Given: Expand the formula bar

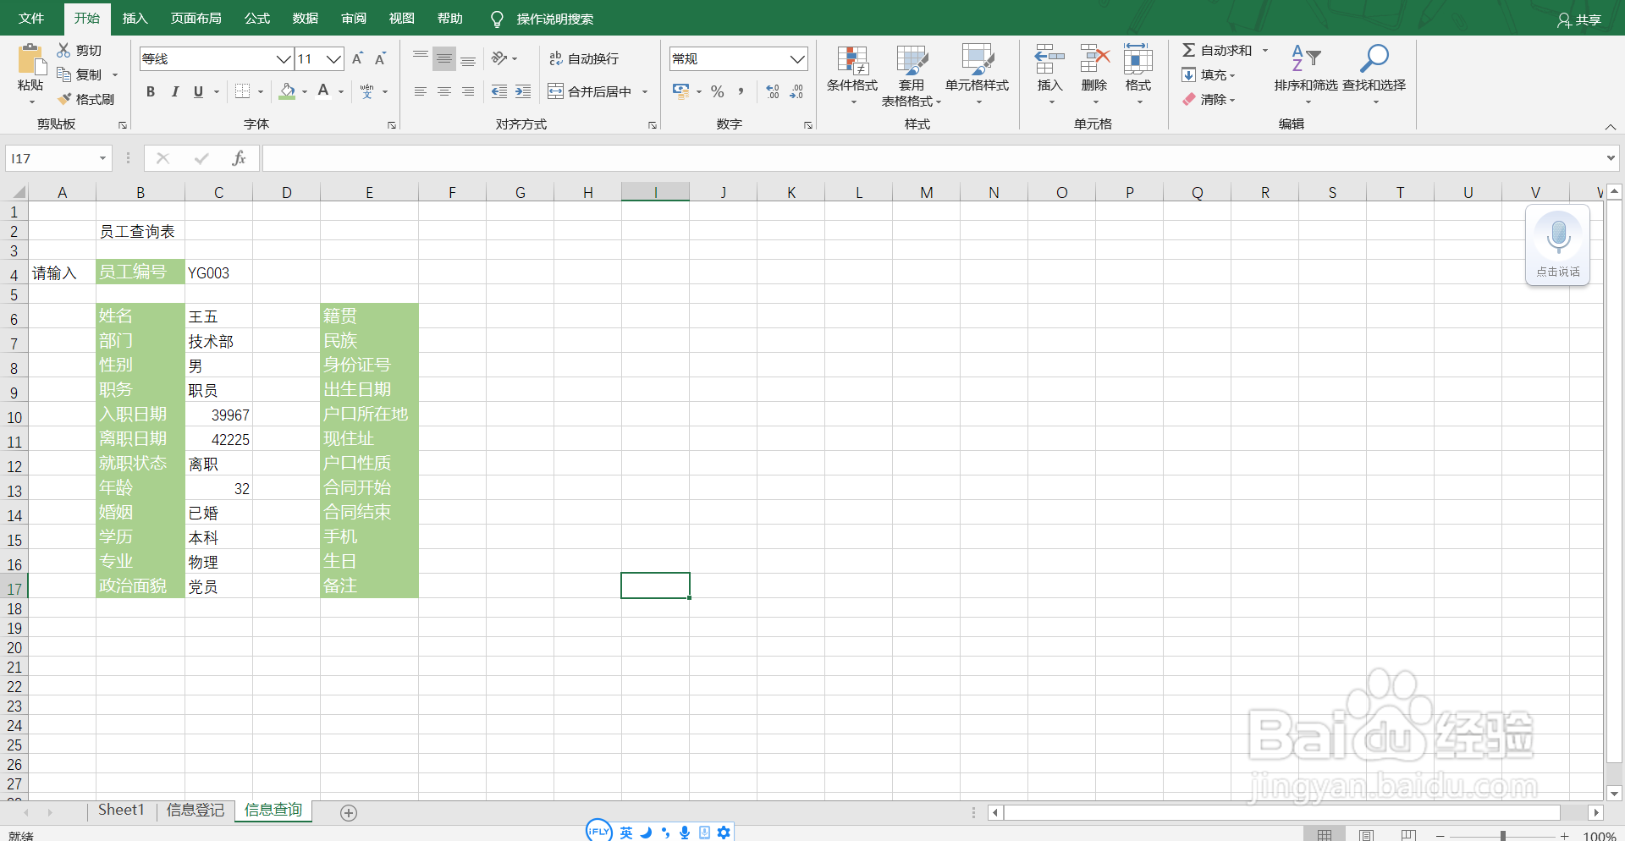Looking at the screenshot, I should (1610, 158).
